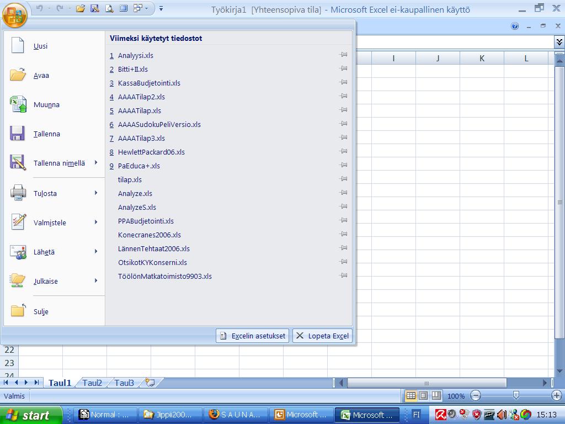This screenshot has height=424, width=565.
Task: Click the full-screen view icon in quick access toolbar
Action: 124,8
